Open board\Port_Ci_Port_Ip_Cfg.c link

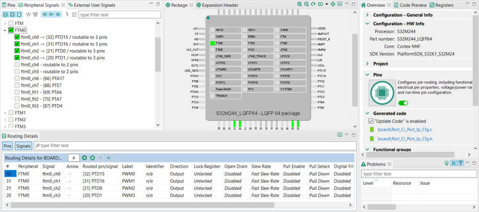[405, 130]
